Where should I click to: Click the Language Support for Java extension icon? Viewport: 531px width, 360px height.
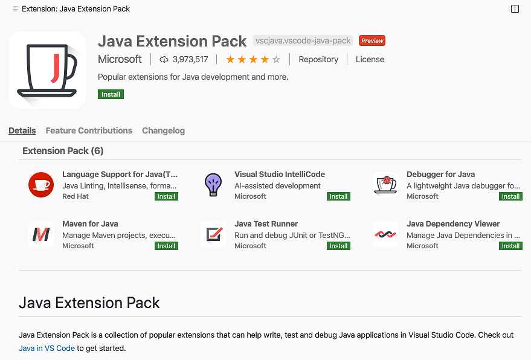tap(40, 185)
